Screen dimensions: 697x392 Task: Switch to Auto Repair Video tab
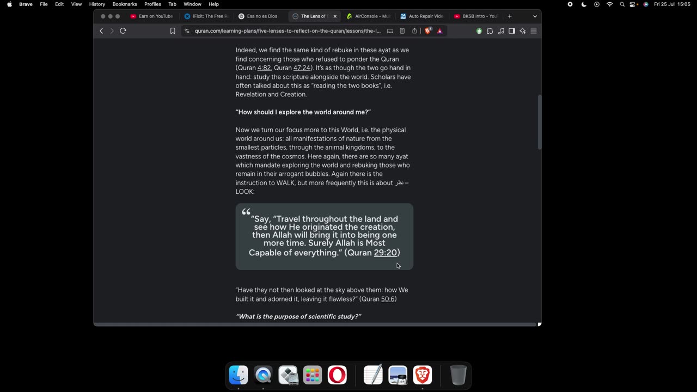(423, 16)
